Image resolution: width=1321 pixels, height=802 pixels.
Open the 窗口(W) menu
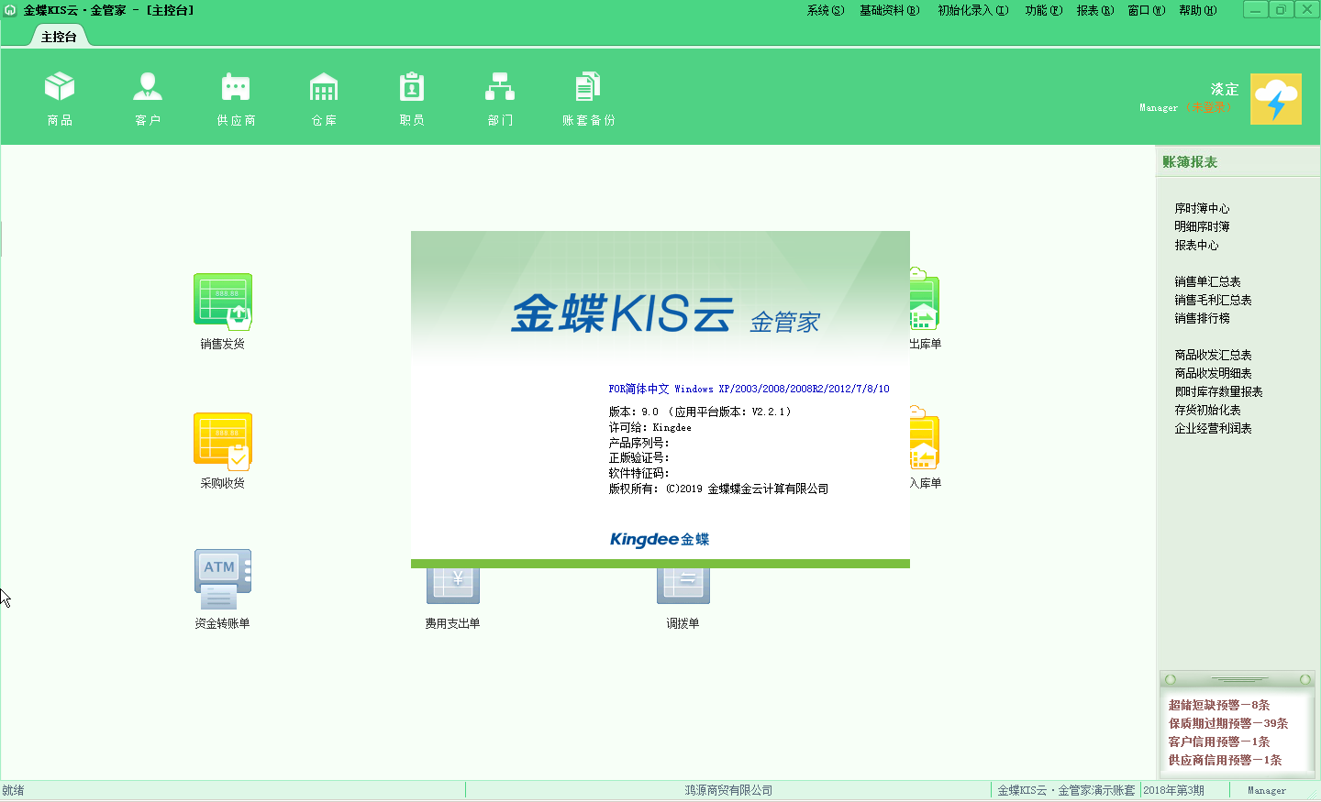pyautogui.click(x=1146, y=10)
